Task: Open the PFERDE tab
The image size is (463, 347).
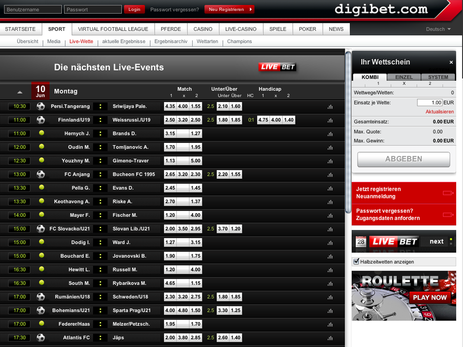Action: pos(170,29)
